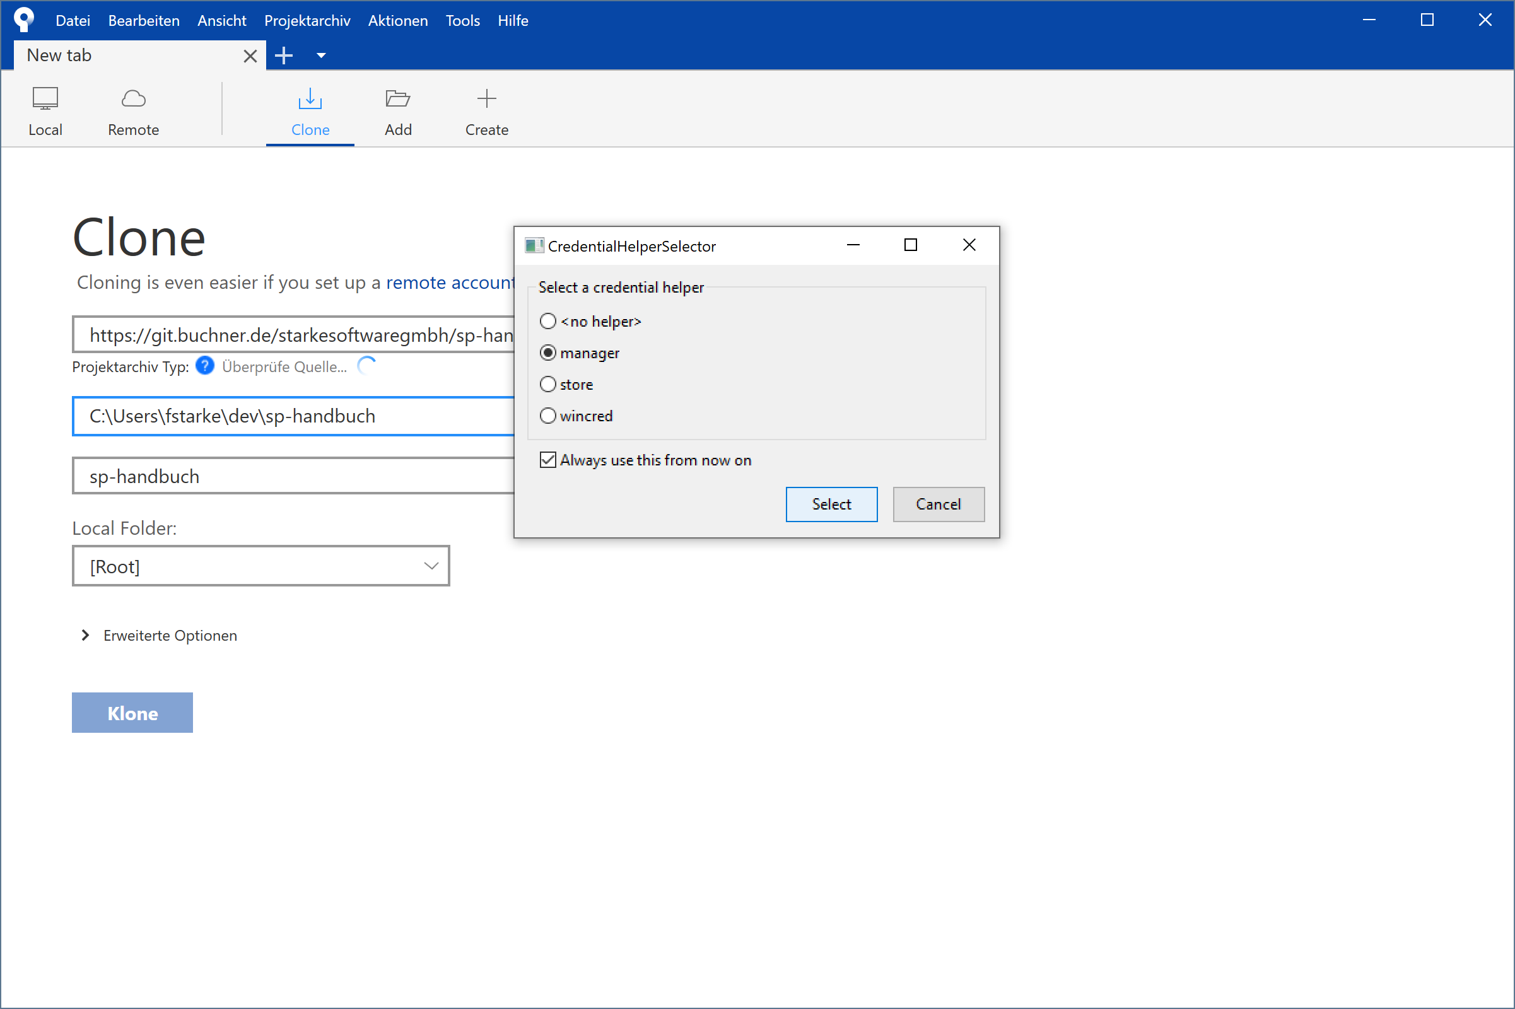Choose the store credential helper
Image resolution: width=1515 pixels, height=1009 pixels.
pos(547,384)
